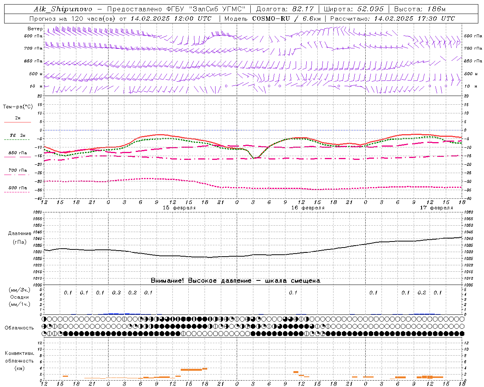Click the (км) unit under convective cloud label

pyautogui.click(x=19, y=368)
